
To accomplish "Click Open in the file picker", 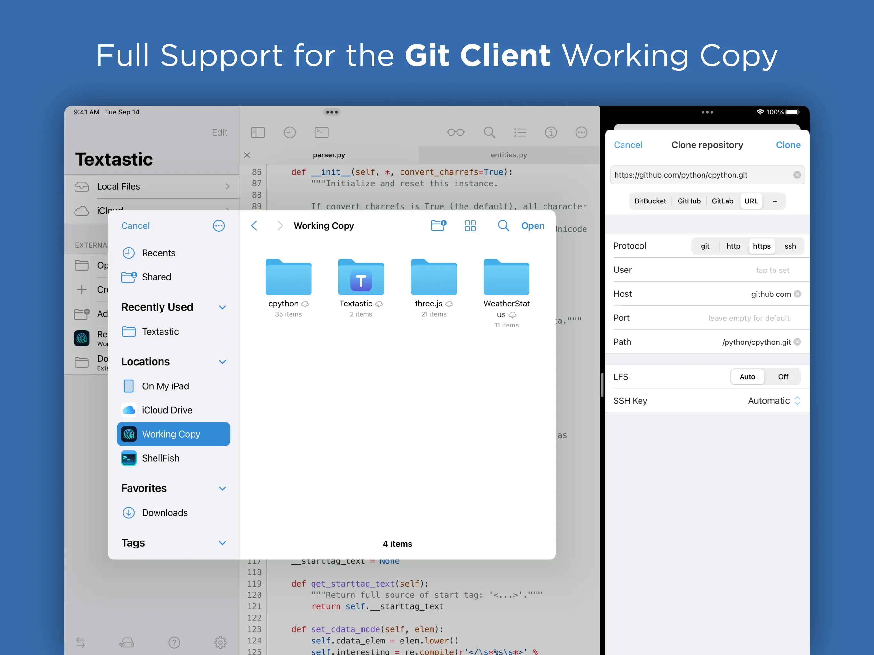I will point(532,225).
